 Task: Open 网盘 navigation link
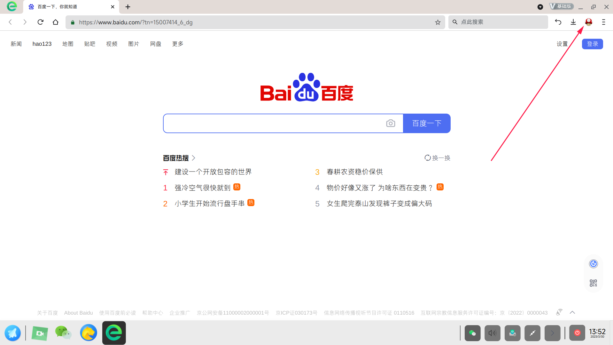click(x=156, y=44)
